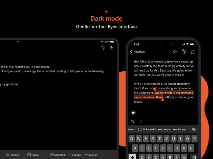
Task: Tap the B key on the keyboard
Action: [170, 157]
